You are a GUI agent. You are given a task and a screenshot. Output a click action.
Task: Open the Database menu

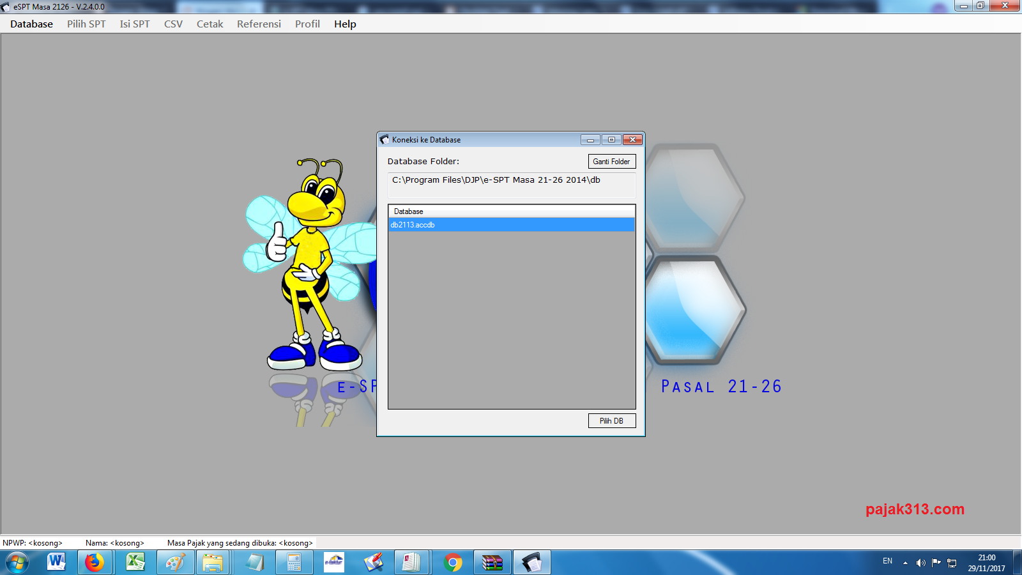pos(31,24)
